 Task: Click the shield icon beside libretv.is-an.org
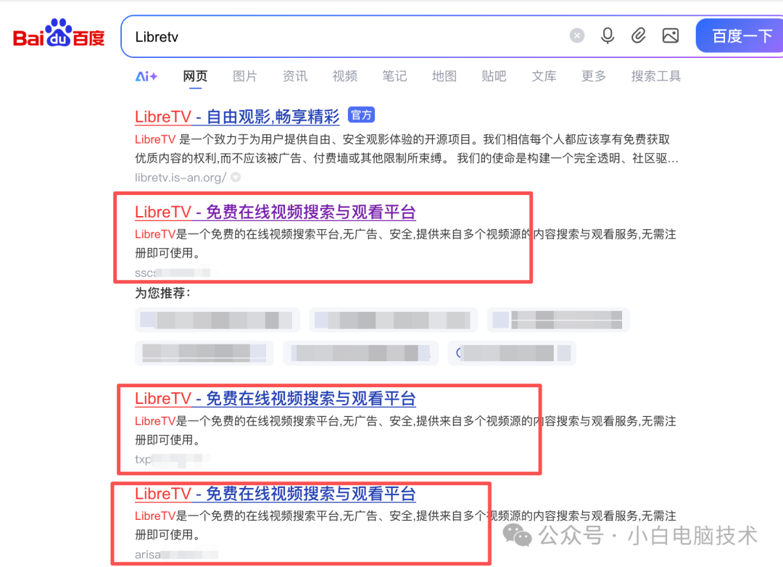[236, 177]
